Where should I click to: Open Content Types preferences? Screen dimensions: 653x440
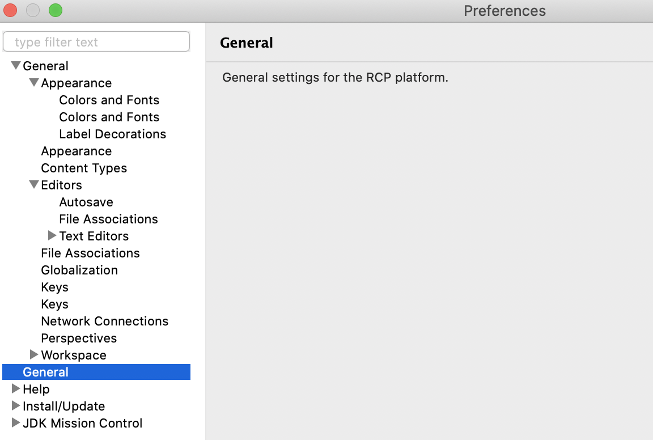[x=84, y=168]
